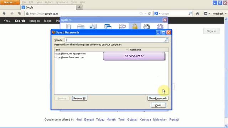
Task: Select the Google tab
Action: point(48,7)
